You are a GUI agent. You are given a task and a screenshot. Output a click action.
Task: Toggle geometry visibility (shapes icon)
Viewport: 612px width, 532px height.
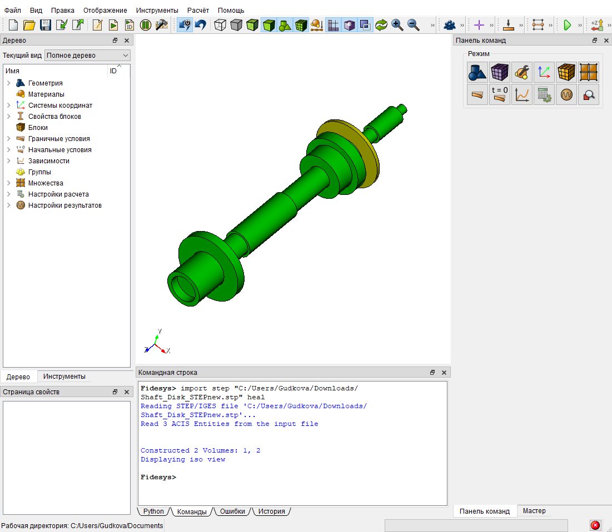point(285,26)
